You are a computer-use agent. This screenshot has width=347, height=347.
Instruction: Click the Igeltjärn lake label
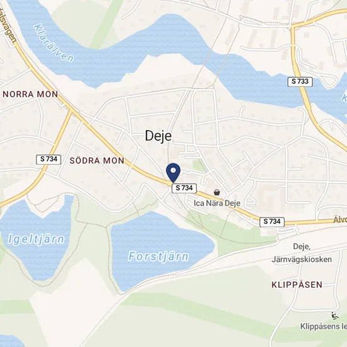point(36,240)
